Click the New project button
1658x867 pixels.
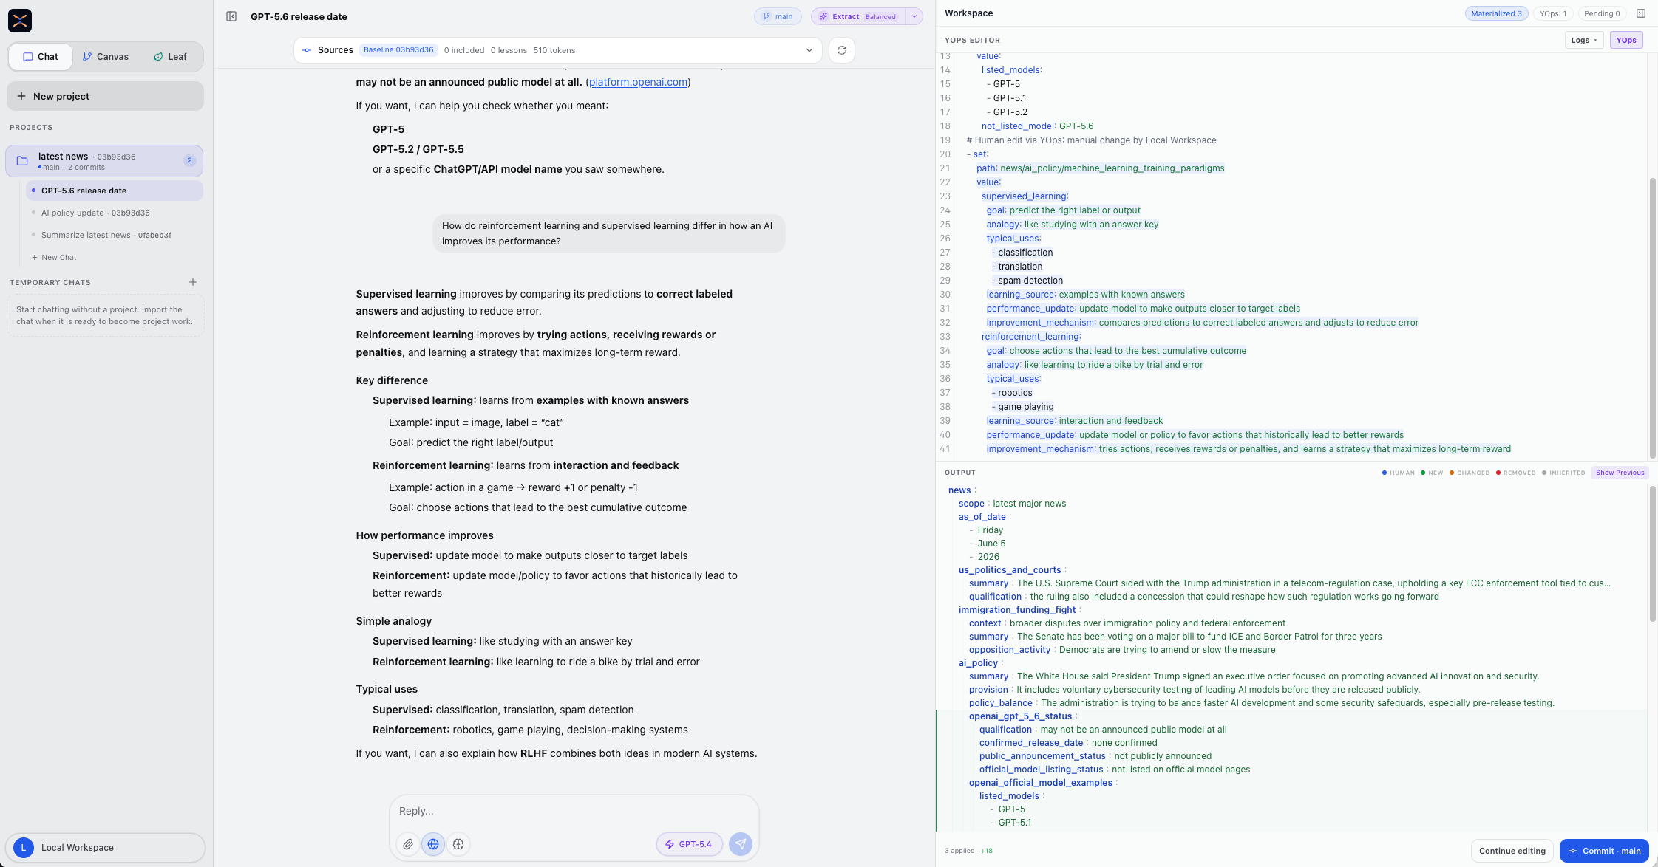[105, 96]
